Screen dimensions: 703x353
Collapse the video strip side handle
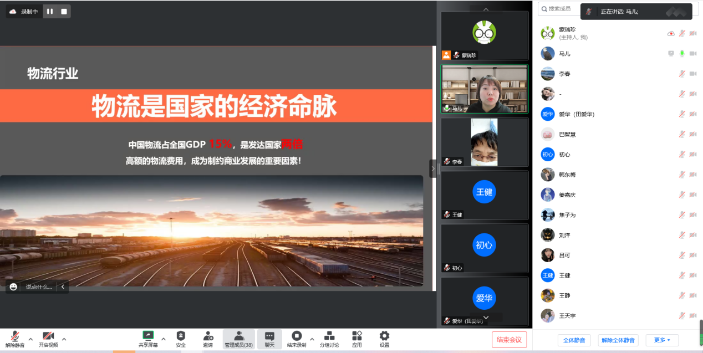pos(433,168)
